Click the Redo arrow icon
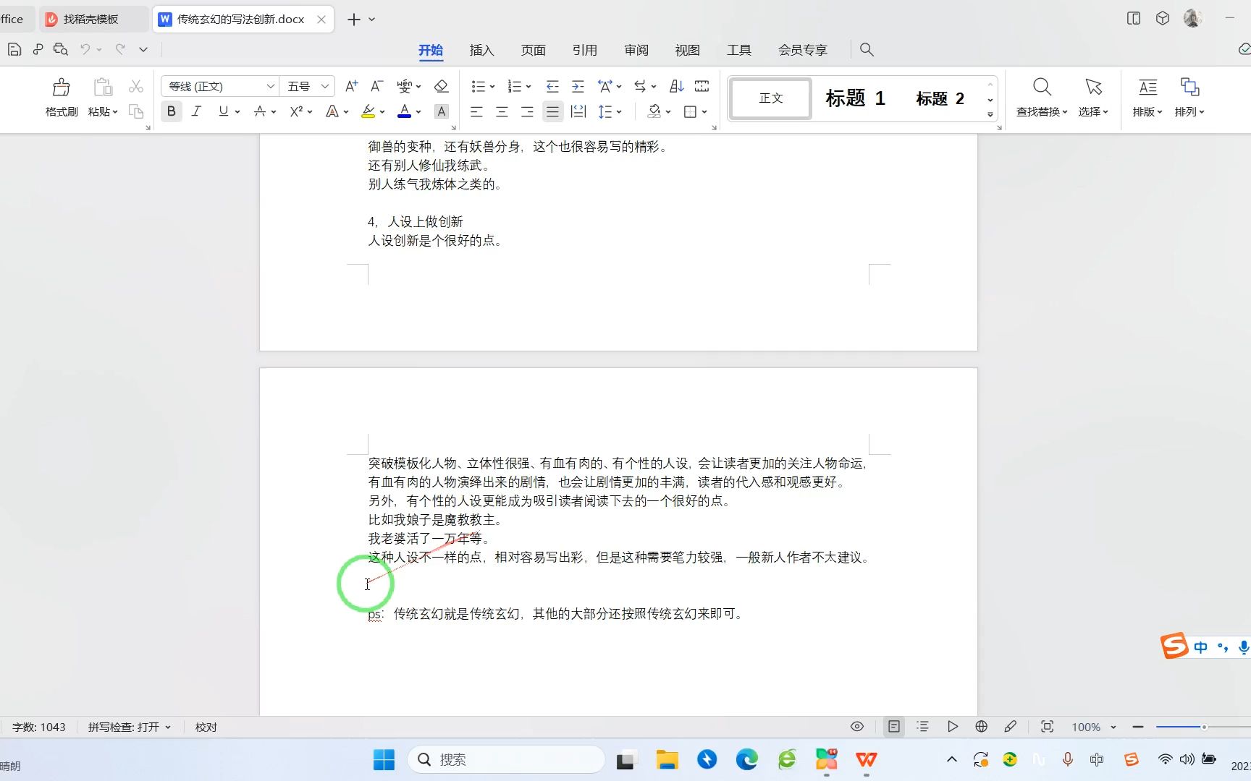Screen dimensions: 1251x781 (x=120, y=49)
